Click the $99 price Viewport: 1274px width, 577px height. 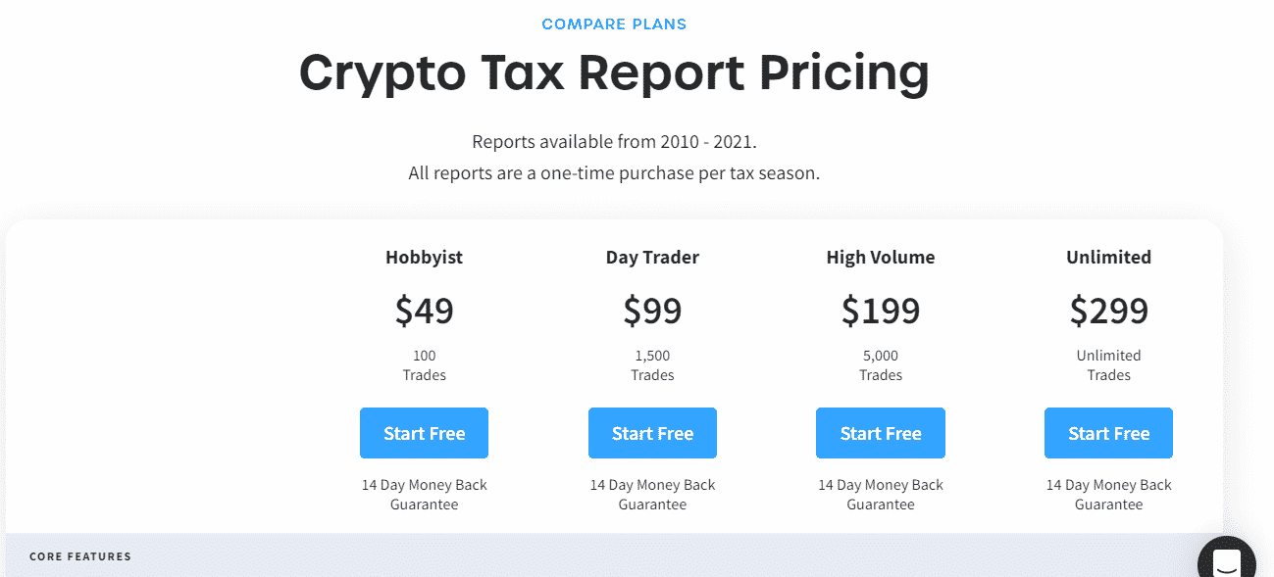652,311
